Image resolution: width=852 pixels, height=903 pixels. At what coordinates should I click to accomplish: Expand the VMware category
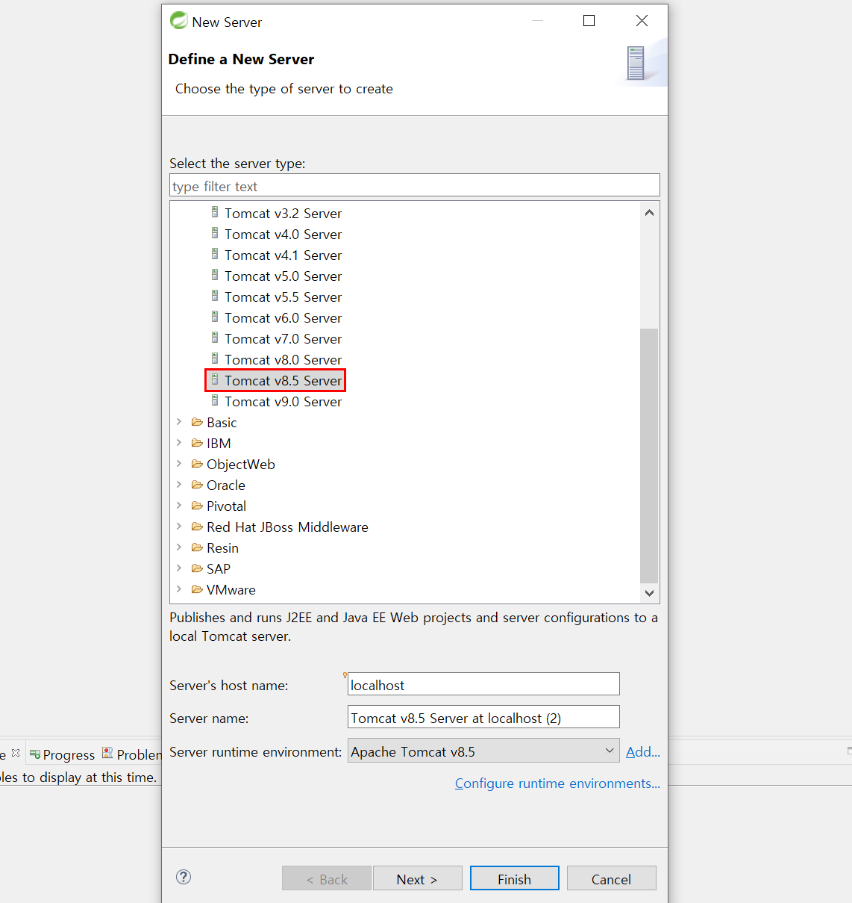[179, 589]
